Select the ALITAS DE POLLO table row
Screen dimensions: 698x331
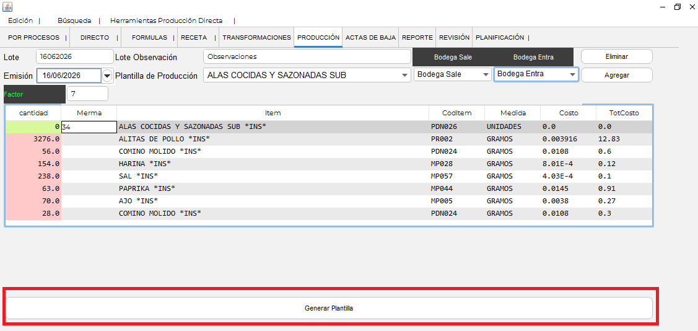329,139
